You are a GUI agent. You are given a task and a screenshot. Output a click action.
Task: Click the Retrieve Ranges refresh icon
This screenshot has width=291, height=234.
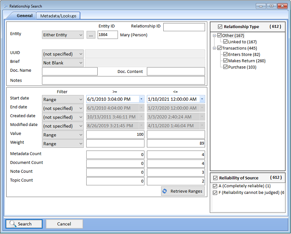coord(164,191)
